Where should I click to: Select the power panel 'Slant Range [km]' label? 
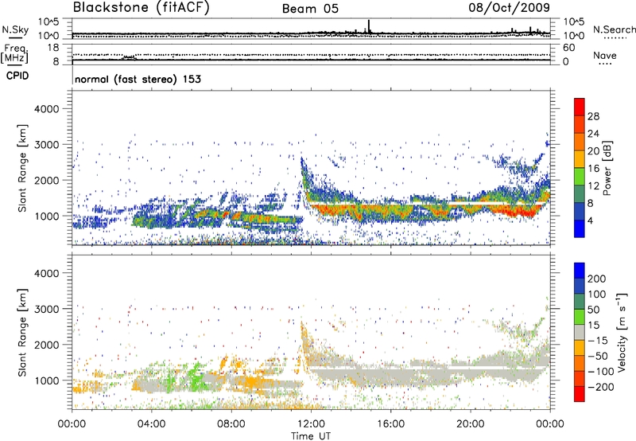pos(22,168)
